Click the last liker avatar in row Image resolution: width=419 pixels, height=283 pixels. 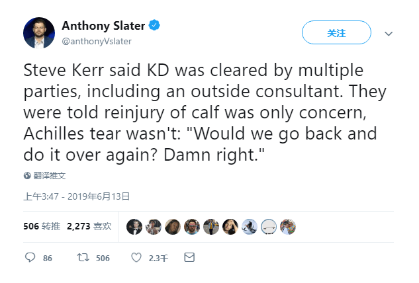pyautogui.click(x=288, y=226)
